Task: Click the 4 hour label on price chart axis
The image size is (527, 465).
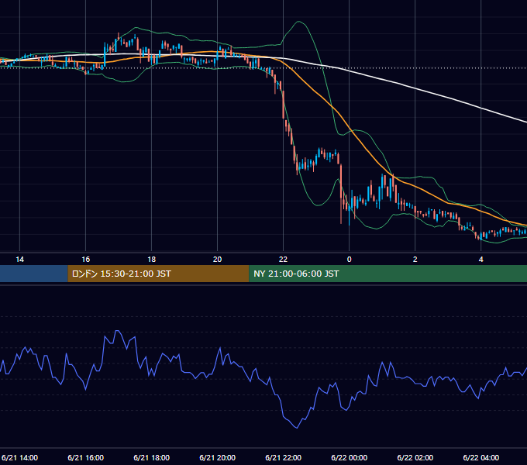Action: pos(481,260)
